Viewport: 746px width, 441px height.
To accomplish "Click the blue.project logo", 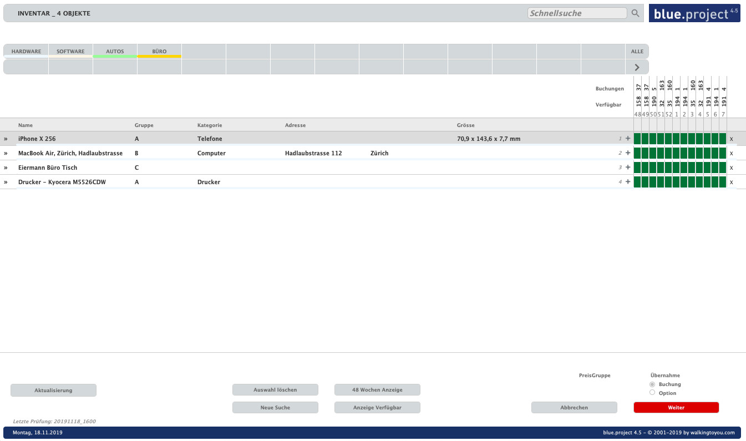I will [x=694, y=13].
